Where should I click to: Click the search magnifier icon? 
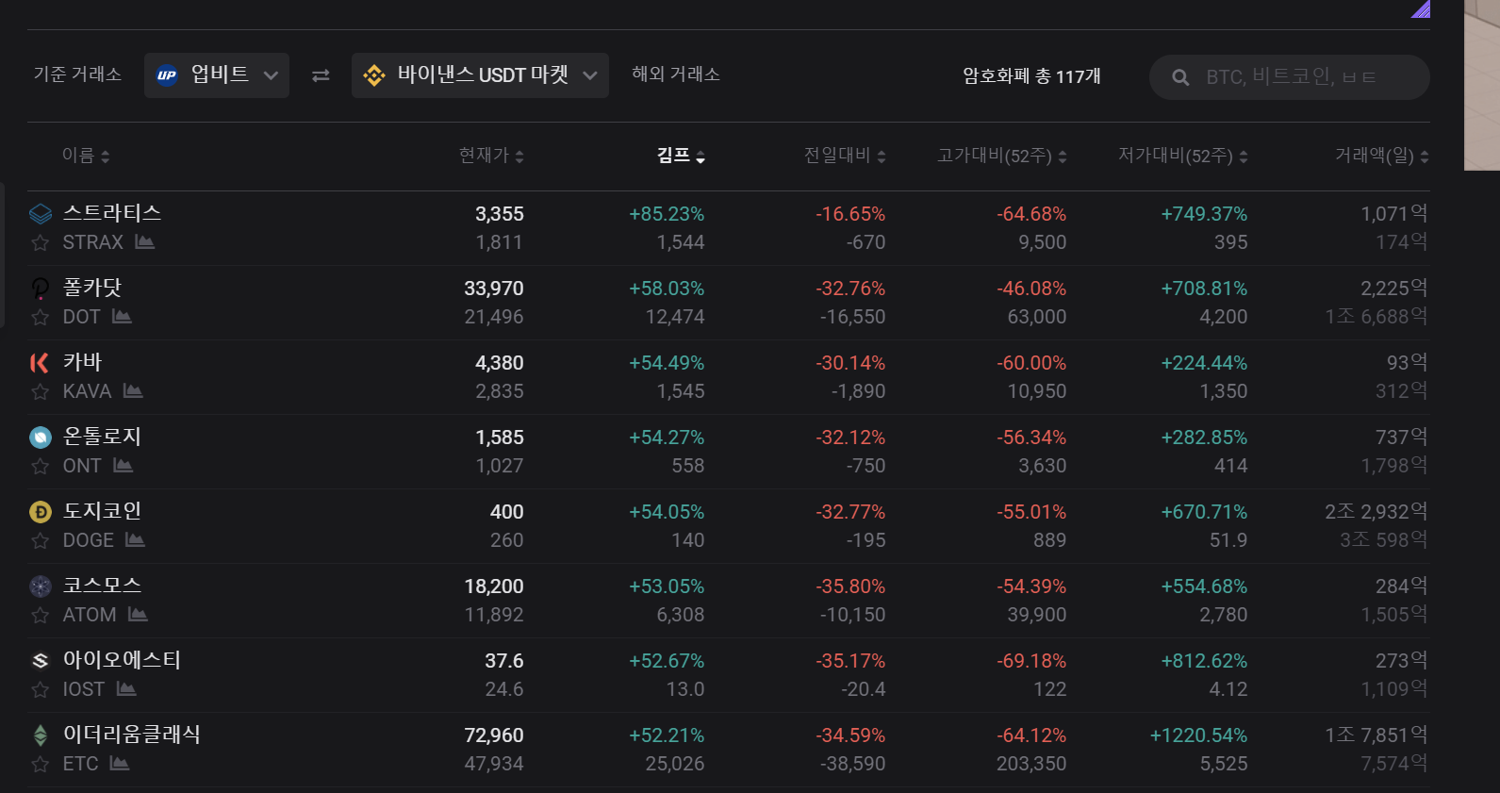click(1180, 77)
